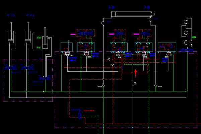Select the rightmost magenta bar marker
Screen dimensions: 201x134
[x=136, y=34]
